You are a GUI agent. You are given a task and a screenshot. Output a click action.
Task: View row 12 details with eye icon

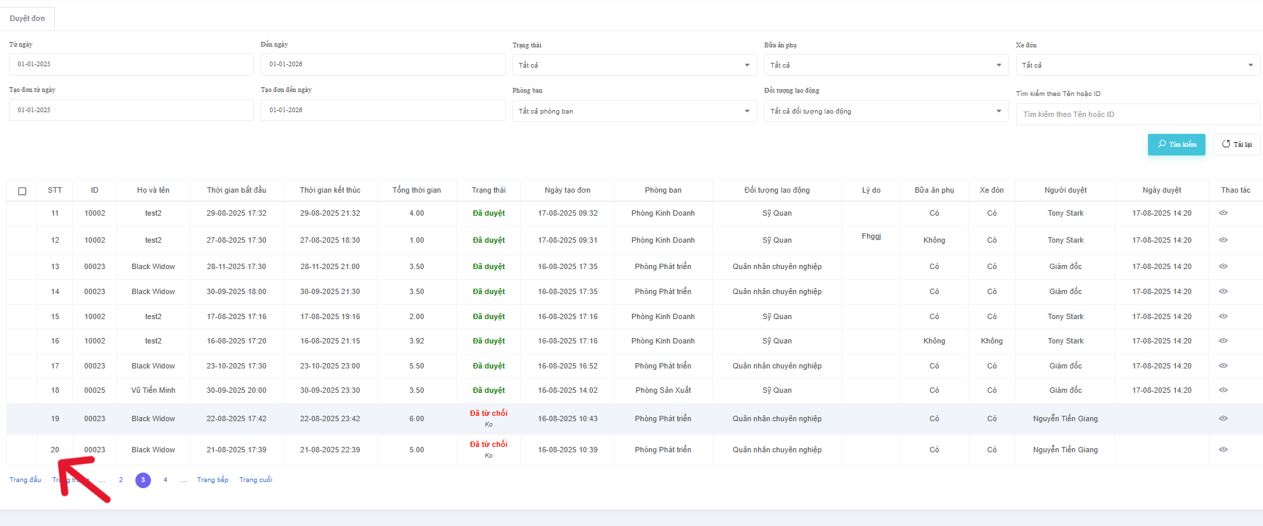coord(1223,240)
